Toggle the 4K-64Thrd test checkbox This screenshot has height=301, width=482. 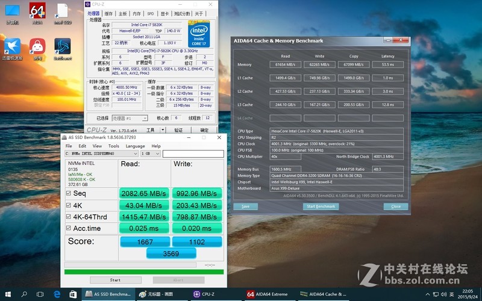pyautogui.click(x=69, y=217)
